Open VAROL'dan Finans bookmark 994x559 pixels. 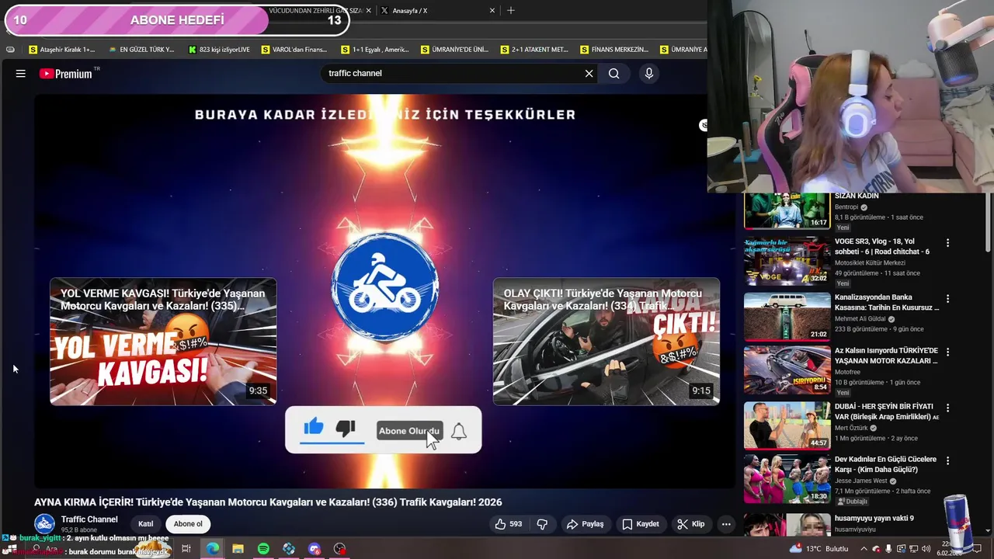(295, 50)
